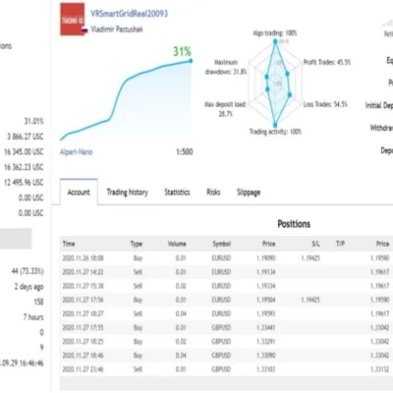
Task: Click the Maximum drawdown 31.8% label
Action: (226, 67)
